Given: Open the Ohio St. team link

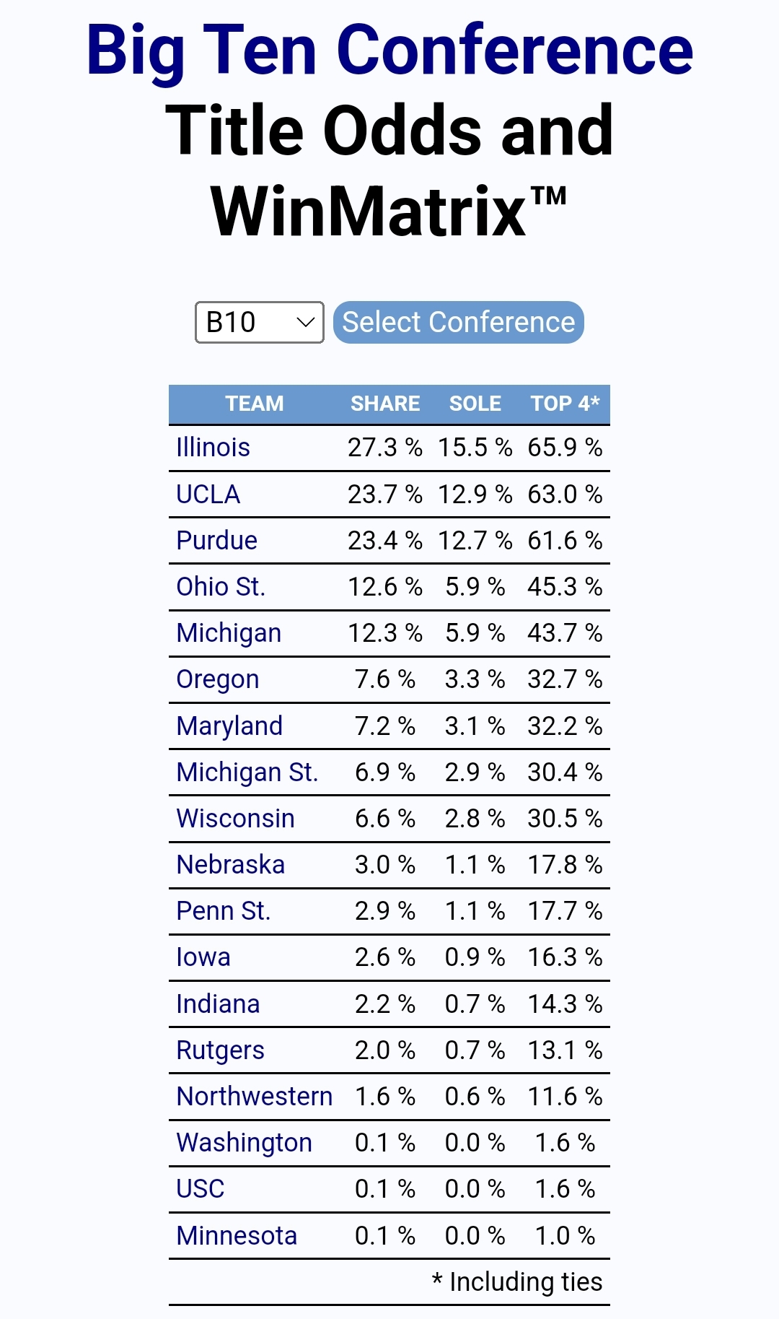Looking at the screenshot, I should 221,587.
